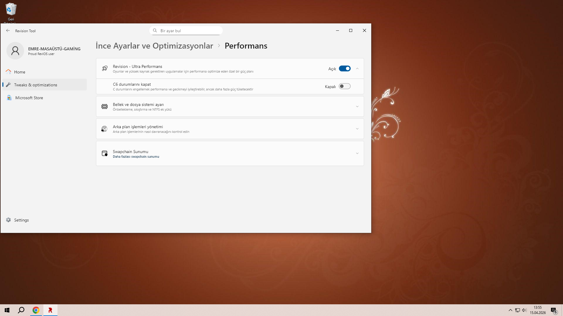Open taskbar search magnifier
563x316 pixels.
[21, 310]
